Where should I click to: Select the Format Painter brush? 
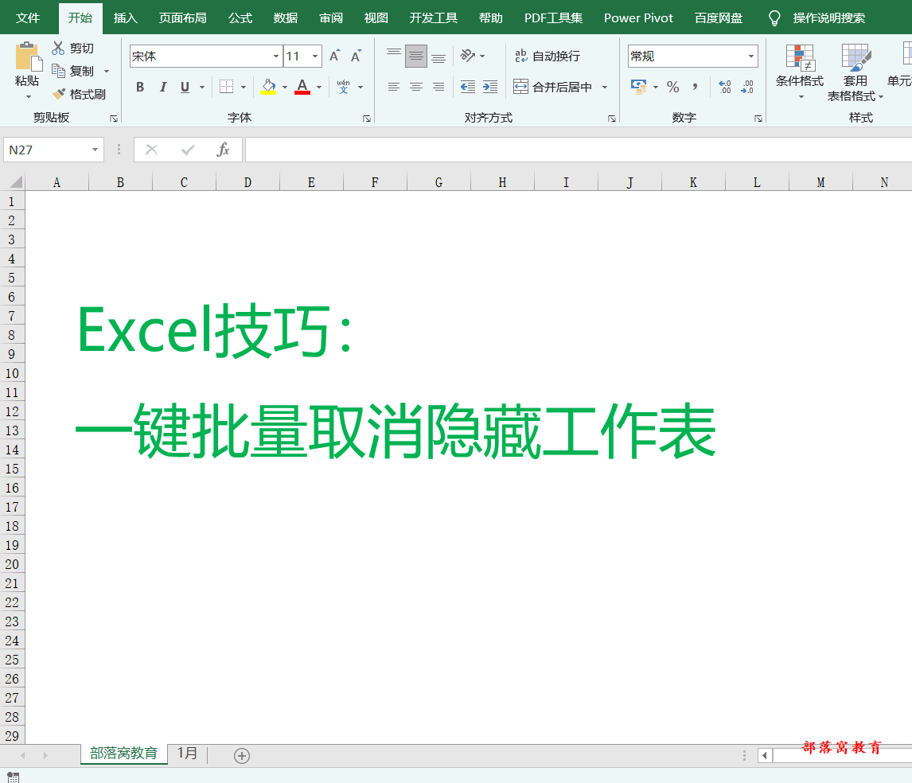59,94
